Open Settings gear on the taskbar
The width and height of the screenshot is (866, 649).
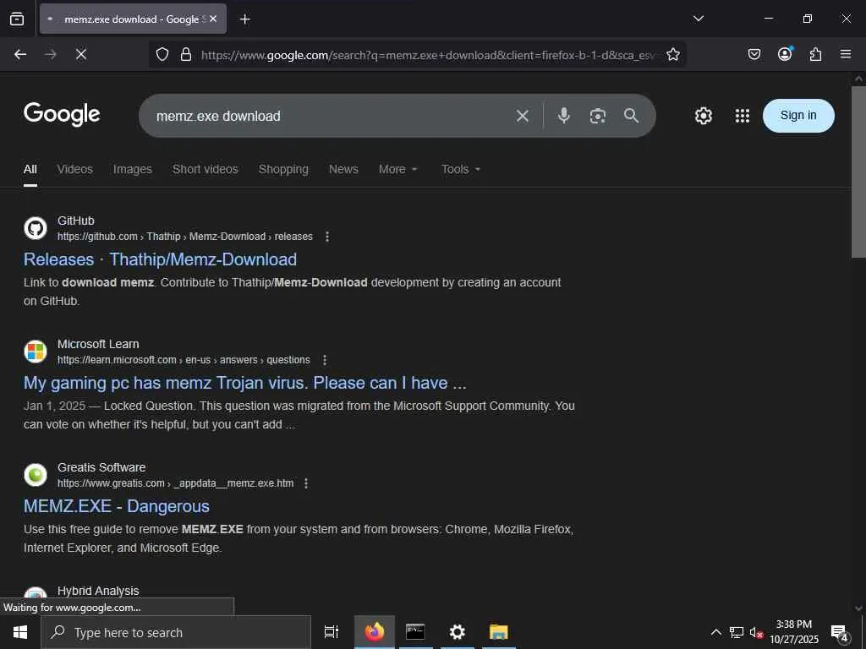click(457, 632)
